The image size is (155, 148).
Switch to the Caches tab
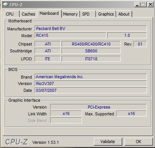tap(28, 14)
